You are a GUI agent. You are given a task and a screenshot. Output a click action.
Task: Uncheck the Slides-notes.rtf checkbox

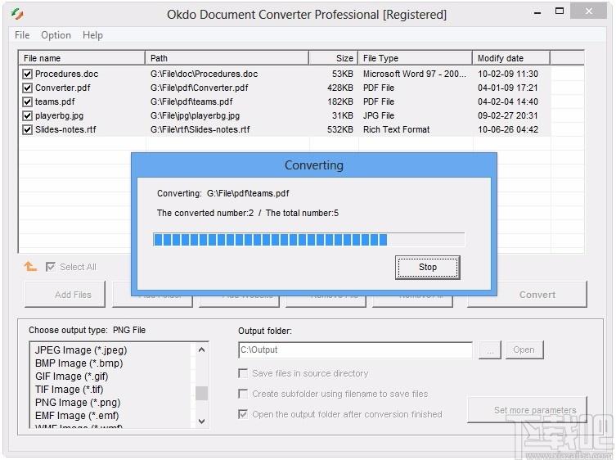tap(27, 129)
